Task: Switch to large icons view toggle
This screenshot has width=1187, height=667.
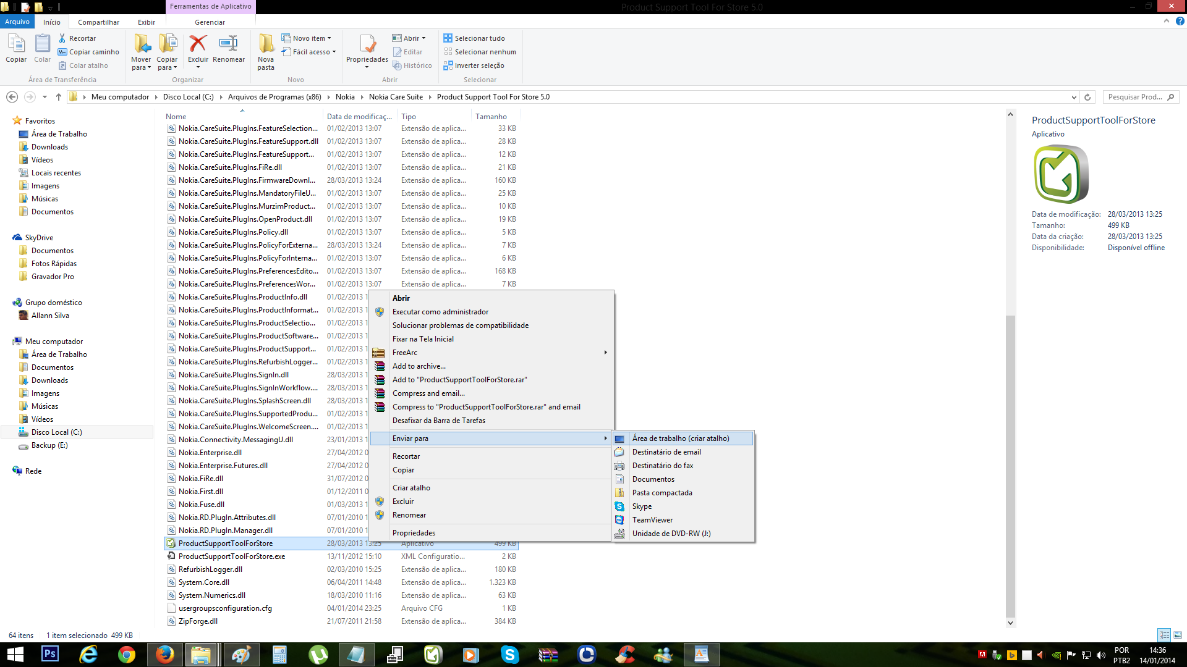Action: 1178,635
